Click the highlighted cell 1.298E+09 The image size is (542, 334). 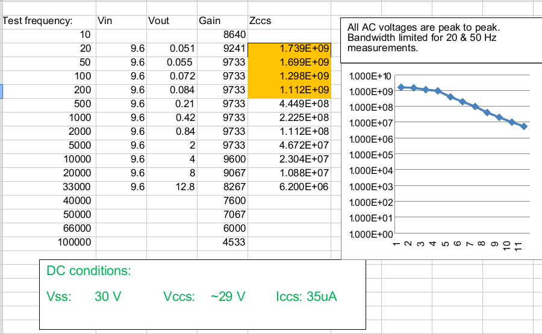point(289,76)
